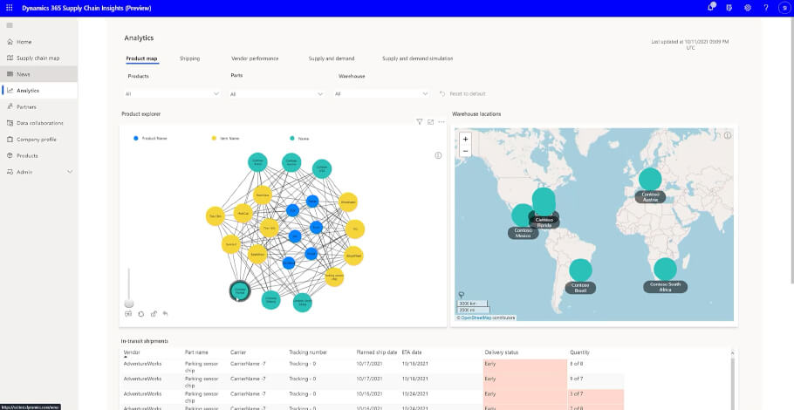Open the Vendor performance tab
This screenshot has width=794, height=410.
coord(255,58)
